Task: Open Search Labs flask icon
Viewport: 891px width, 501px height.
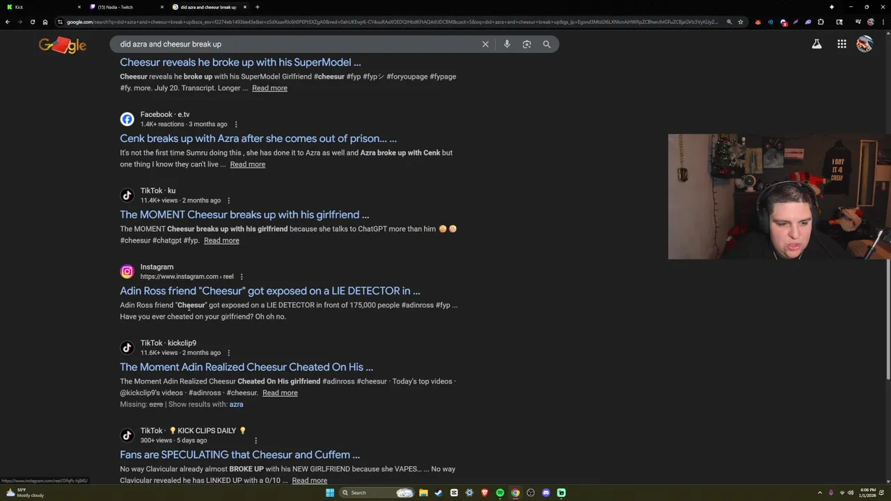Action: pyautogui.click(x=817, y=44)
